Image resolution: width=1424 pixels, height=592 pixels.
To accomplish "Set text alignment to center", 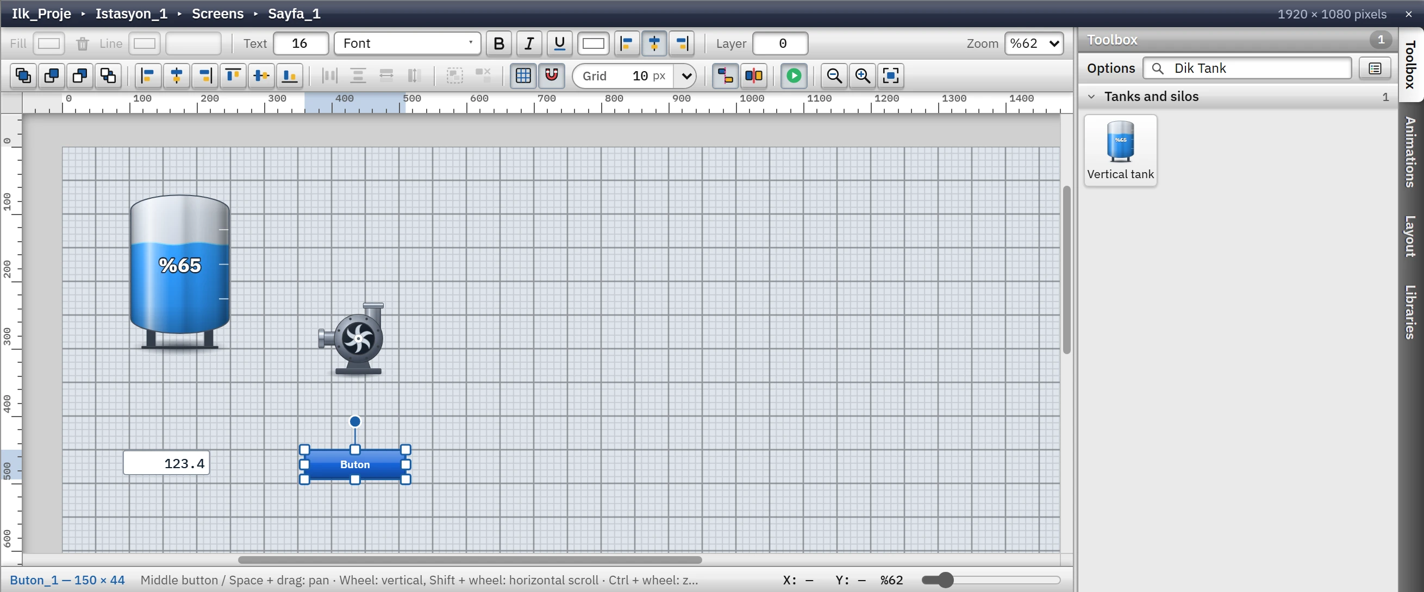I will pyautogui.click(x=654, y=43).
